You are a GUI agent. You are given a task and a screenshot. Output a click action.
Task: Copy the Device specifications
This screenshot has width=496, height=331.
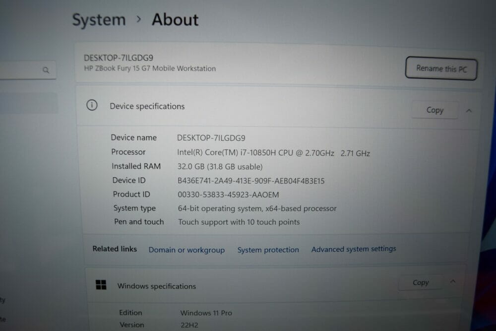(x=435, y=110)
